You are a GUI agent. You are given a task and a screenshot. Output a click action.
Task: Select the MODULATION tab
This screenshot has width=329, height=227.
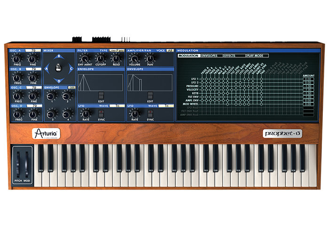pyautogui.click(x=188, y=56)
